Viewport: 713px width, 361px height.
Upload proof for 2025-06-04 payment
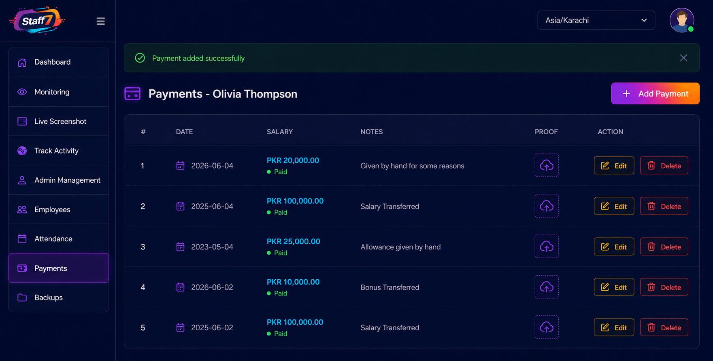[546, 206]
